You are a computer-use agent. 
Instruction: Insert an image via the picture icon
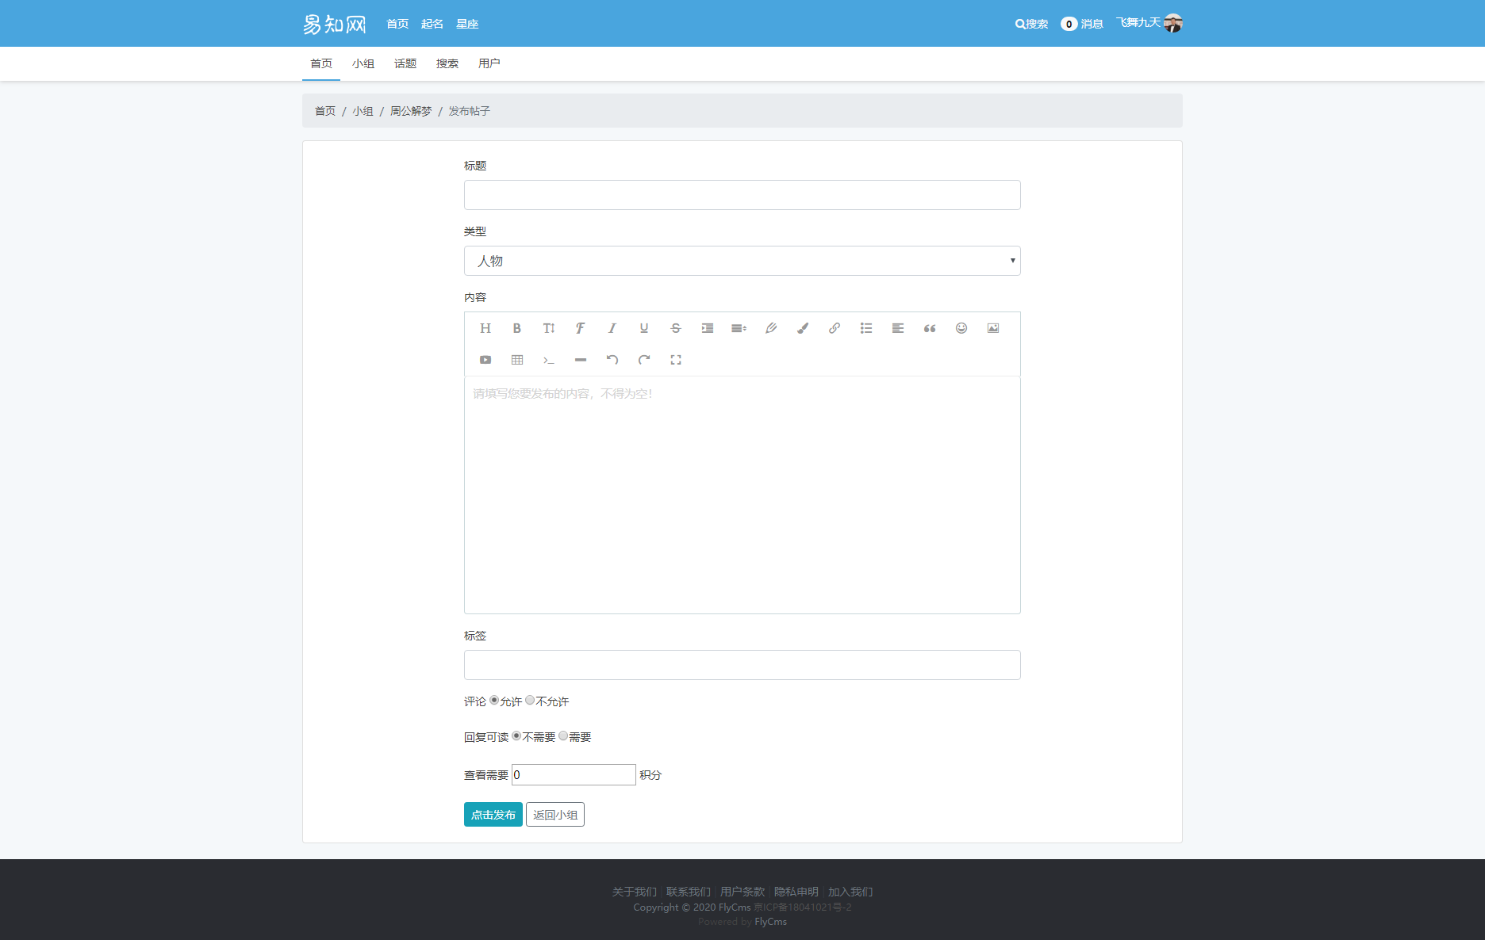[x=992, y=328]
